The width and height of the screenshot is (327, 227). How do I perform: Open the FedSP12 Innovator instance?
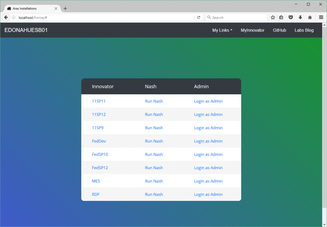point(100,168)
